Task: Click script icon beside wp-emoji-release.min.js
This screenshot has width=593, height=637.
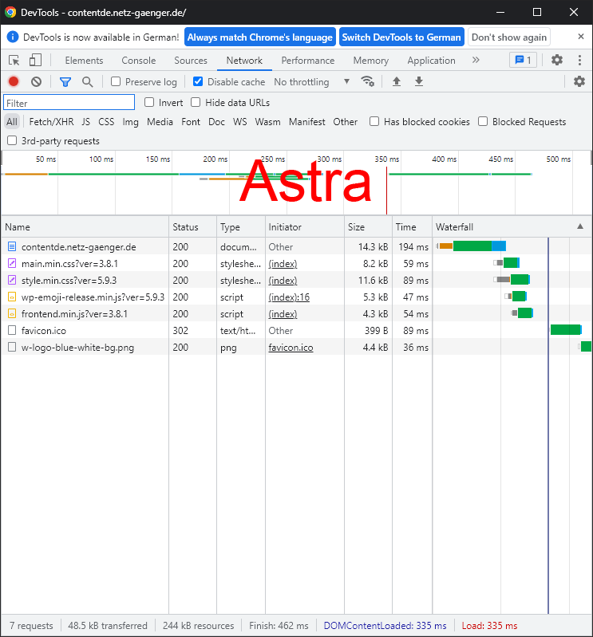Action: click(x=12, y=297)
